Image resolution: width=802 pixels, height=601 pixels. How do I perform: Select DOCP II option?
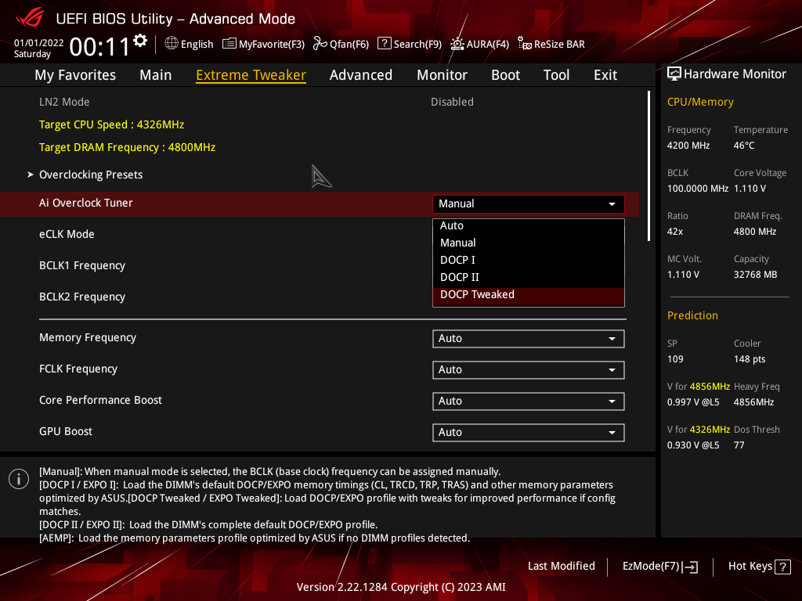coord(529,277)
